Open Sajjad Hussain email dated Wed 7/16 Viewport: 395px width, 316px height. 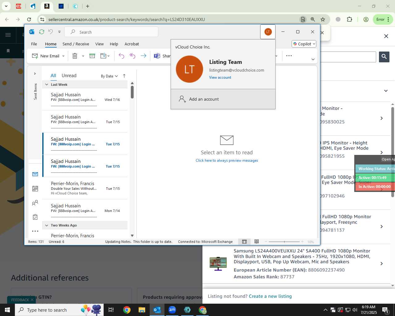(x=85, y=99)
